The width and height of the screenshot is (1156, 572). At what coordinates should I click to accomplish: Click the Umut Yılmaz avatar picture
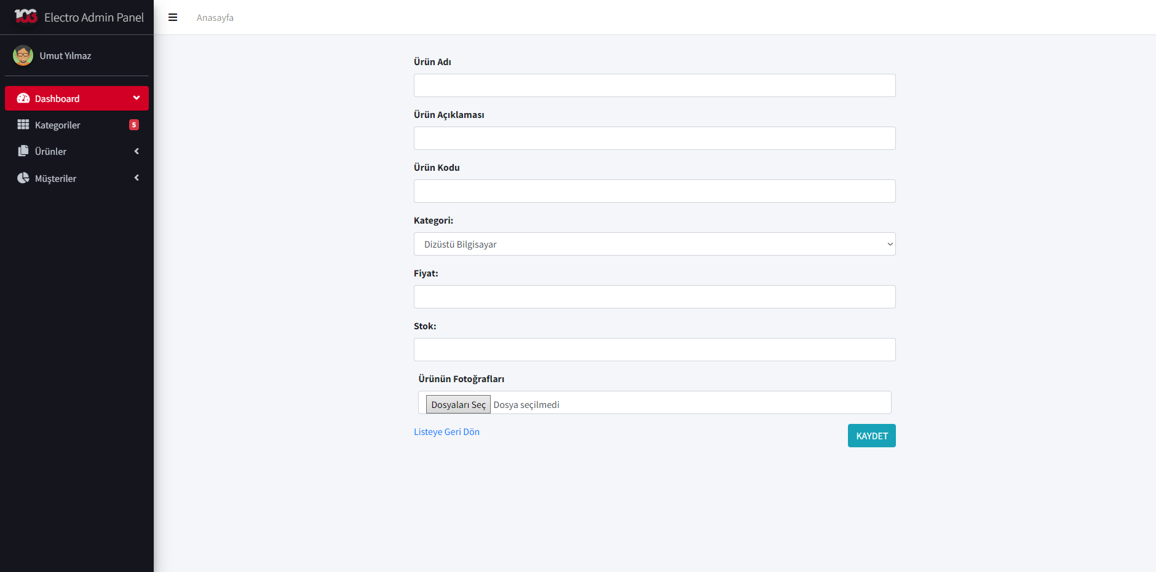[x=23, y=55]
